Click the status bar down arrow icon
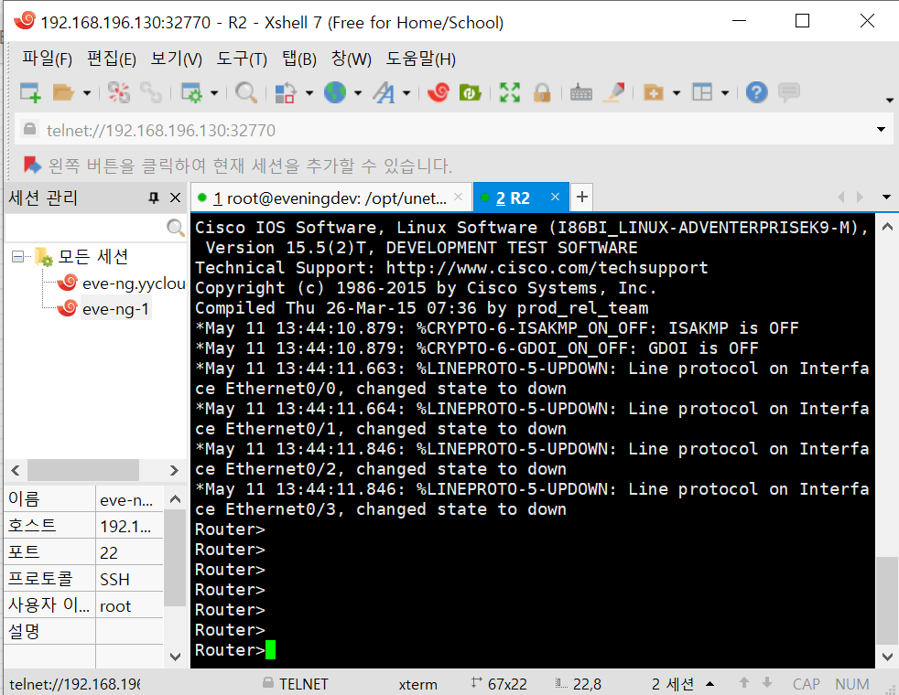 coord(767,682)
